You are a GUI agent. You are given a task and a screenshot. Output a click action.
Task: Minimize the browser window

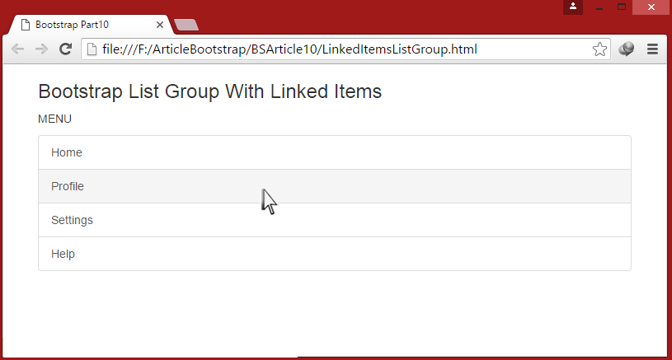[599, 7]
